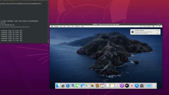Screen dimensions: 169x95
Task: Open Notification Center icon in menu bar
Action: (159, 26)
